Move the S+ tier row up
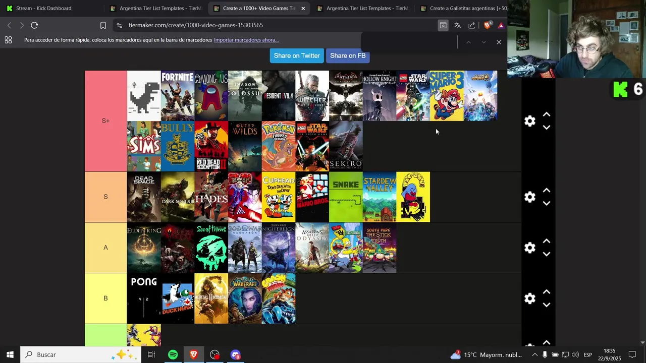This screenshot has width=646, height=363. [547, 115]
